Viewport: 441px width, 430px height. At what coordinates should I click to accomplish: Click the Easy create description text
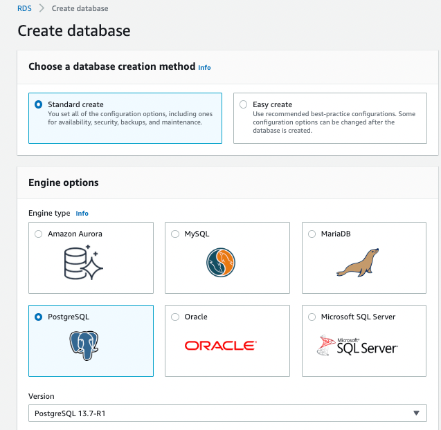coord(334,122)
